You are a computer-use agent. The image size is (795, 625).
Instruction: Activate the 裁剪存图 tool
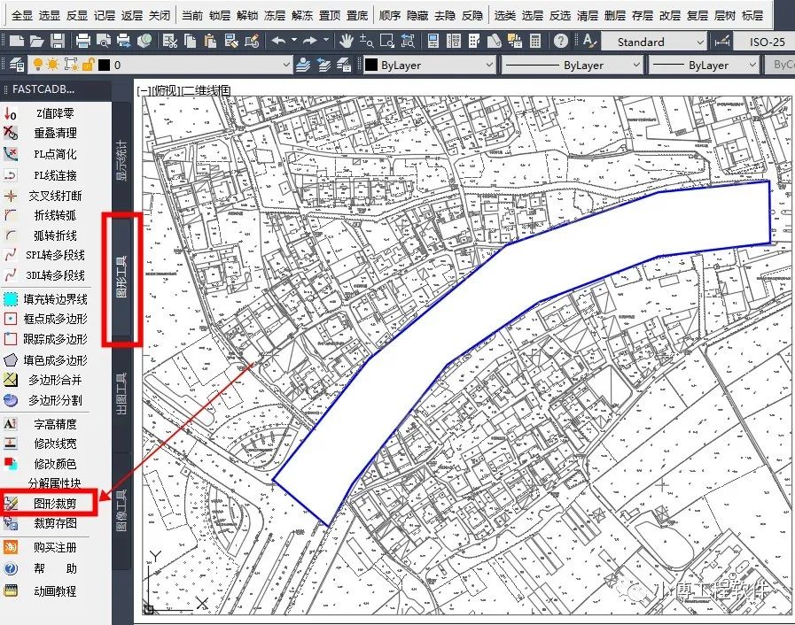pos(55,522)
